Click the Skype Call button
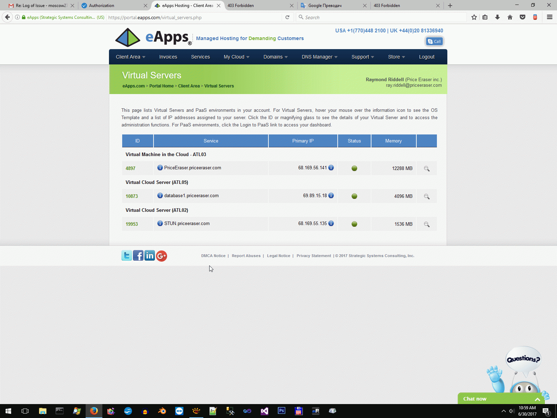Screen dimensions: 557x418 (434, 41)
